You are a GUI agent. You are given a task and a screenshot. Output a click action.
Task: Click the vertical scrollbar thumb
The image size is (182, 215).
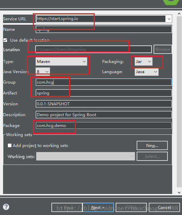click(x=179, y=102)
